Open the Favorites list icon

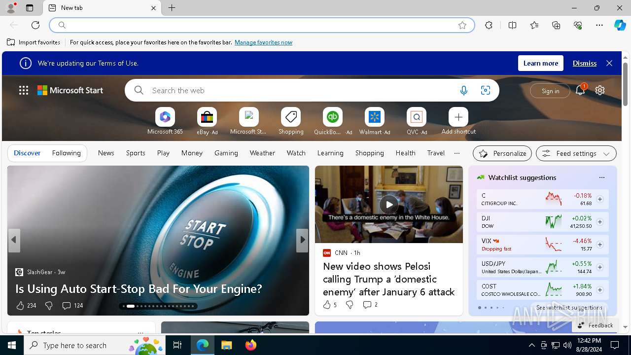pyautogui.click(x=534, y=25)
